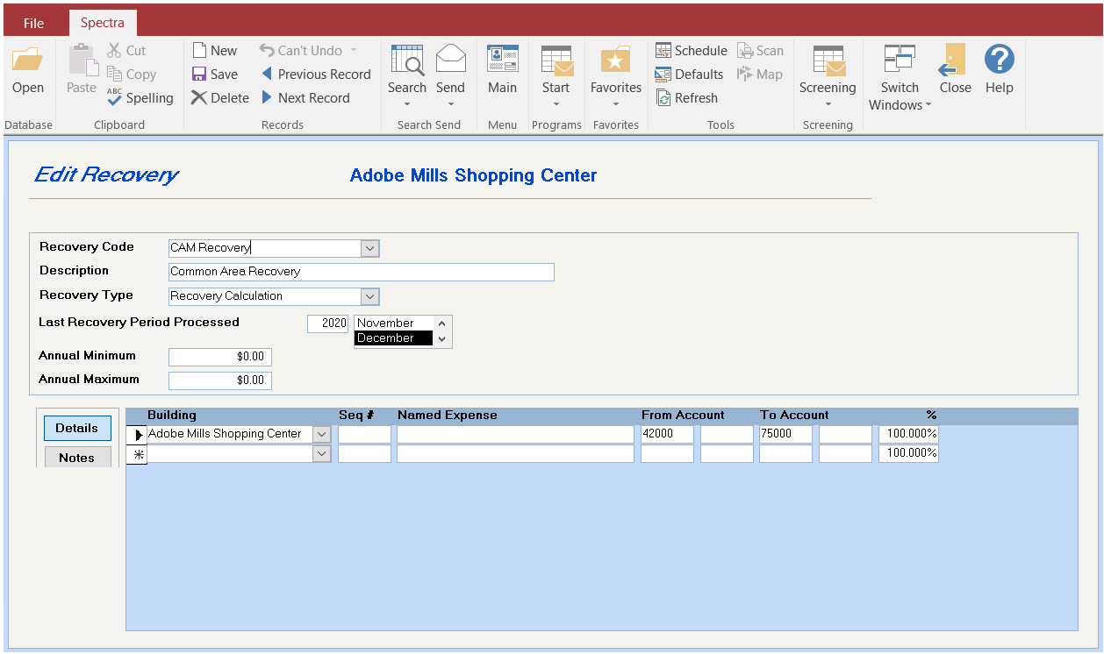This screenshot has width=1104, height=654.
Task: Advance to the Next Record
Action: pos(305,98)
